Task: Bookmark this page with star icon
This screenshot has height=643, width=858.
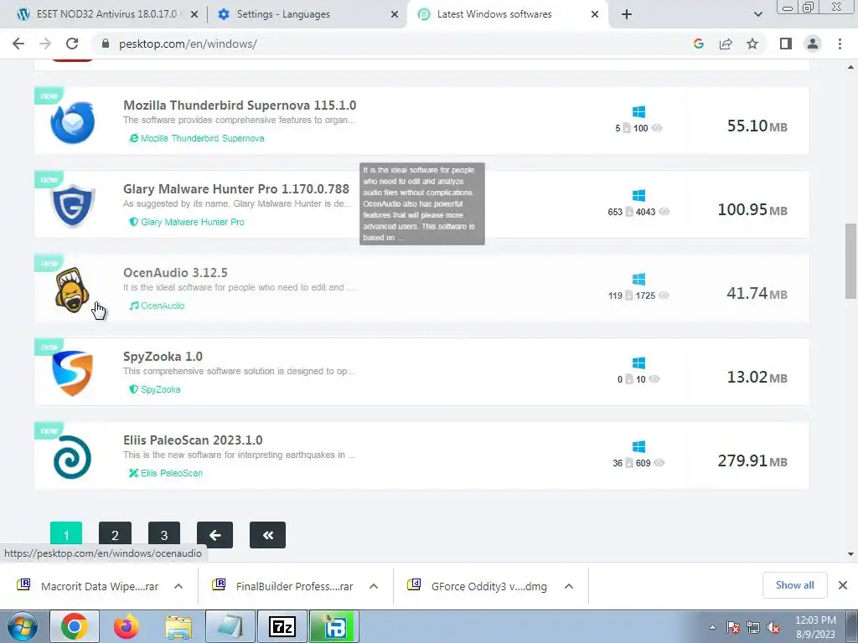Action: pyautogui.click(x=752, y=44)
